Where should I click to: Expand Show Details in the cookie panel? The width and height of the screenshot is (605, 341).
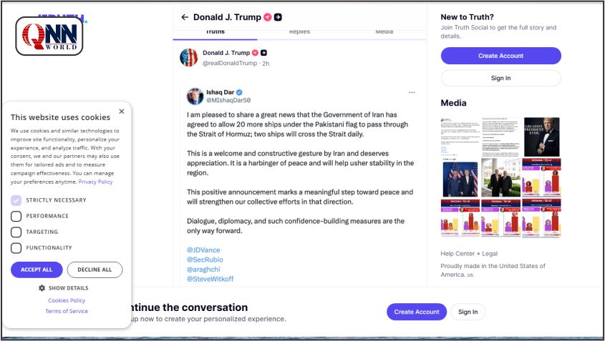(x=69, y=288)
